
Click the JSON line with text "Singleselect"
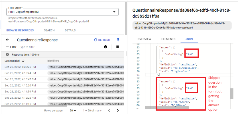click(x=174, y=71)
